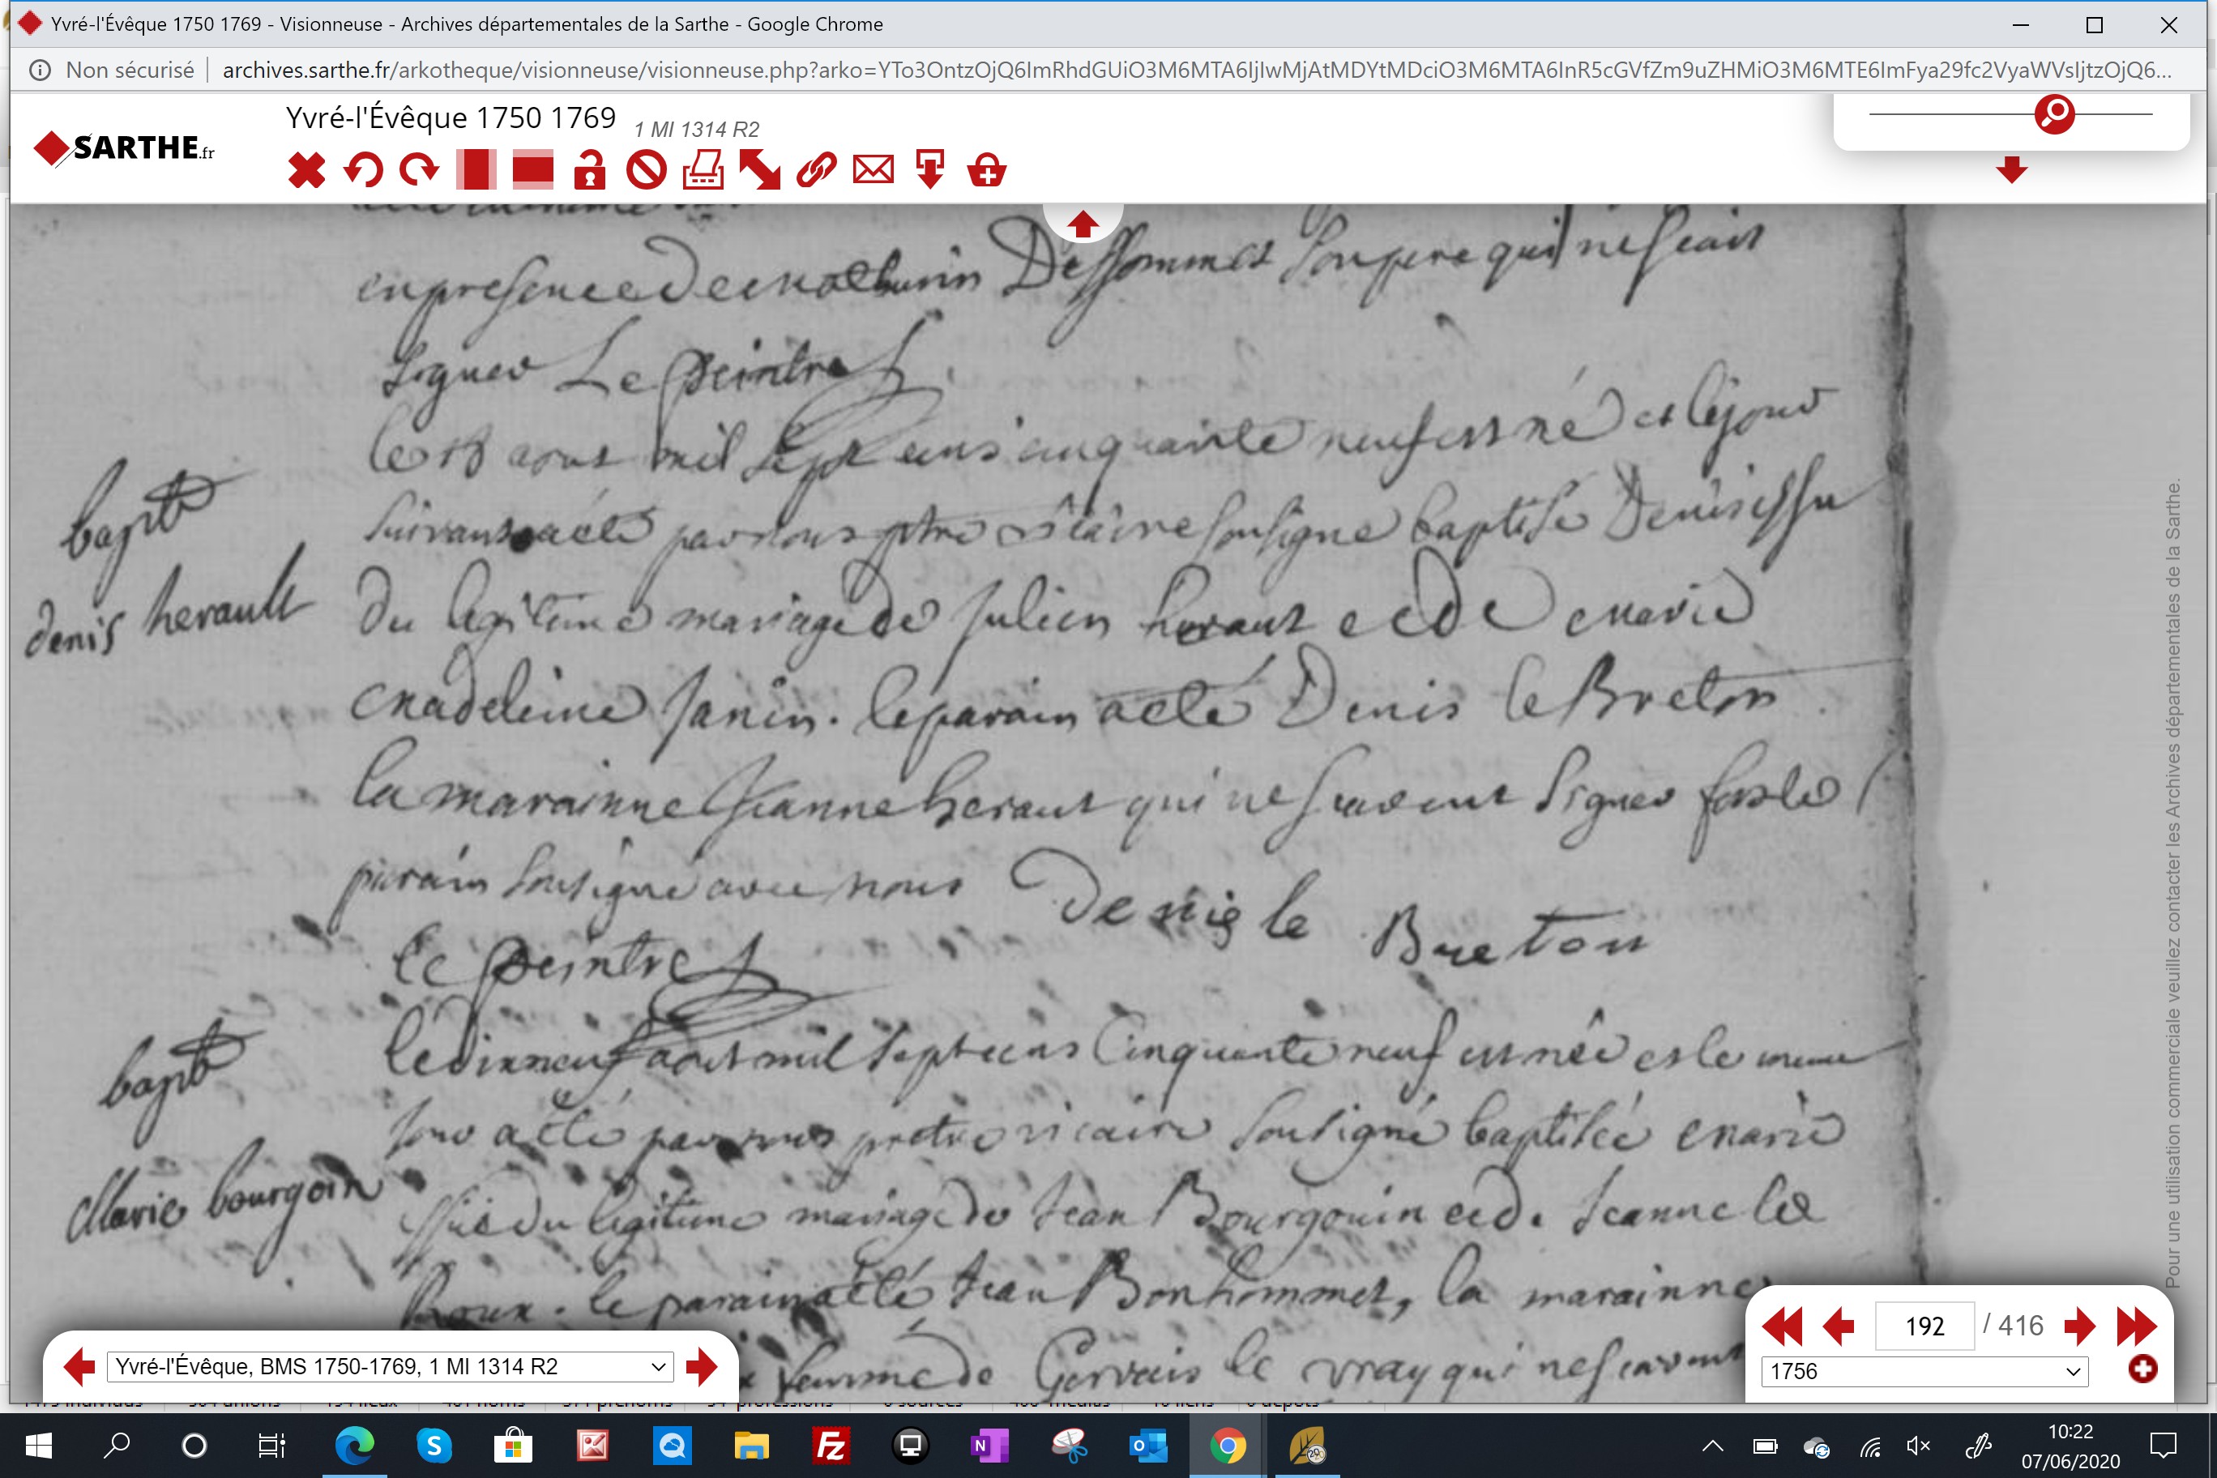
Task: Expand the zoom panel down arrow
Action: [2011, 171]
